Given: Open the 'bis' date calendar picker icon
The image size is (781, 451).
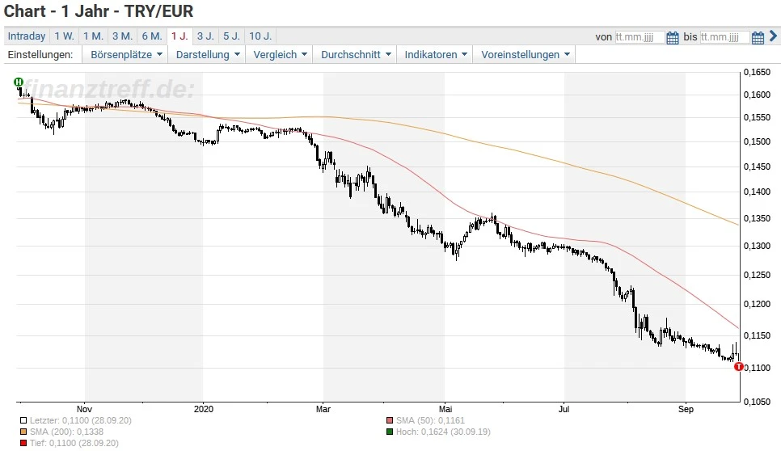Looking at the screenshot, I should (758, 37).
